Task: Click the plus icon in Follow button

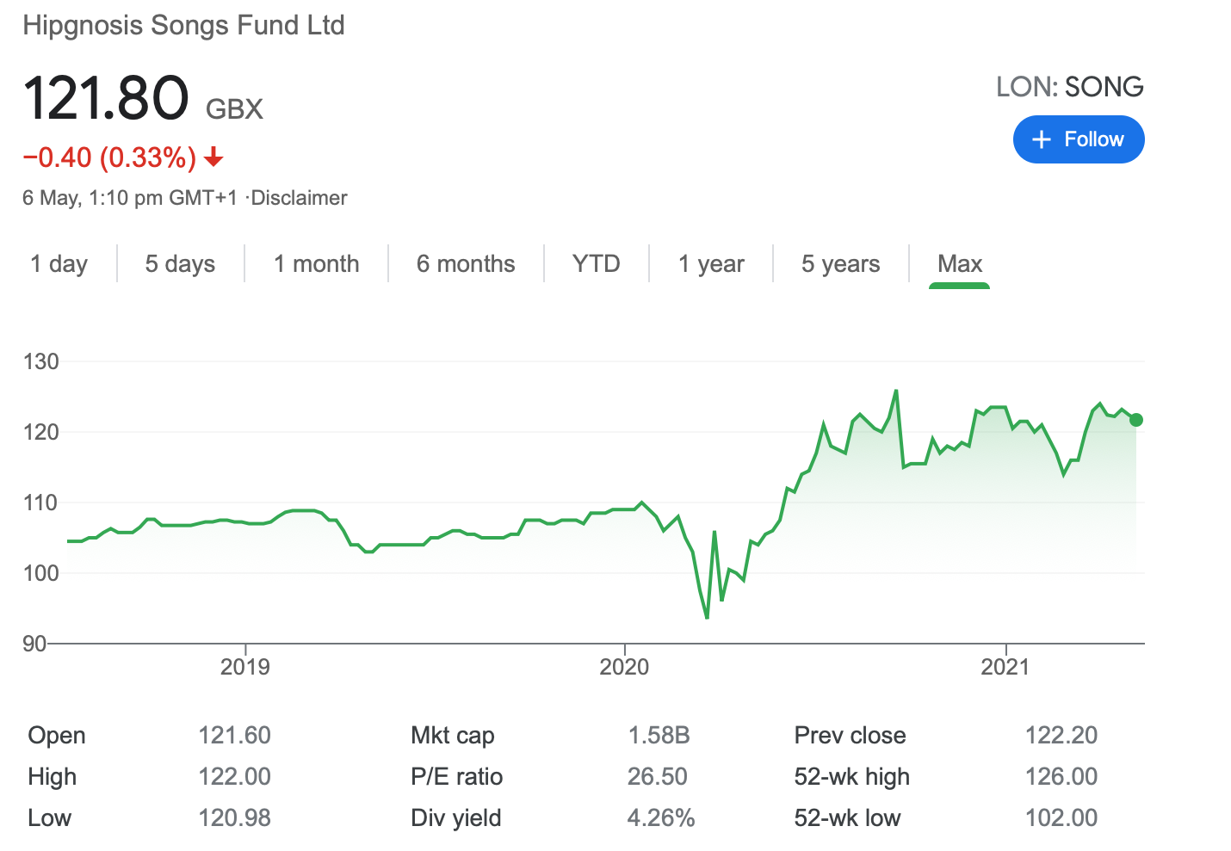Action: [1042, 139]
